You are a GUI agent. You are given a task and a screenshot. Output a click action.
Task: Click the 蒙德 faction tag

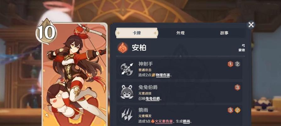point(242,50)
